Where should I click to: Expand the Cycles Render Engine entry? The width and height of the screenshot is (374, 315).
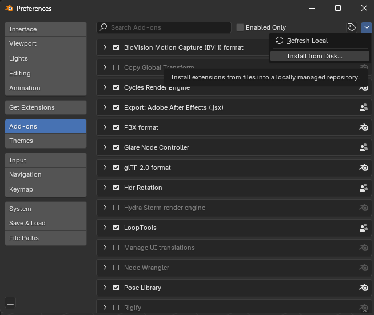[x=105, y=87]
